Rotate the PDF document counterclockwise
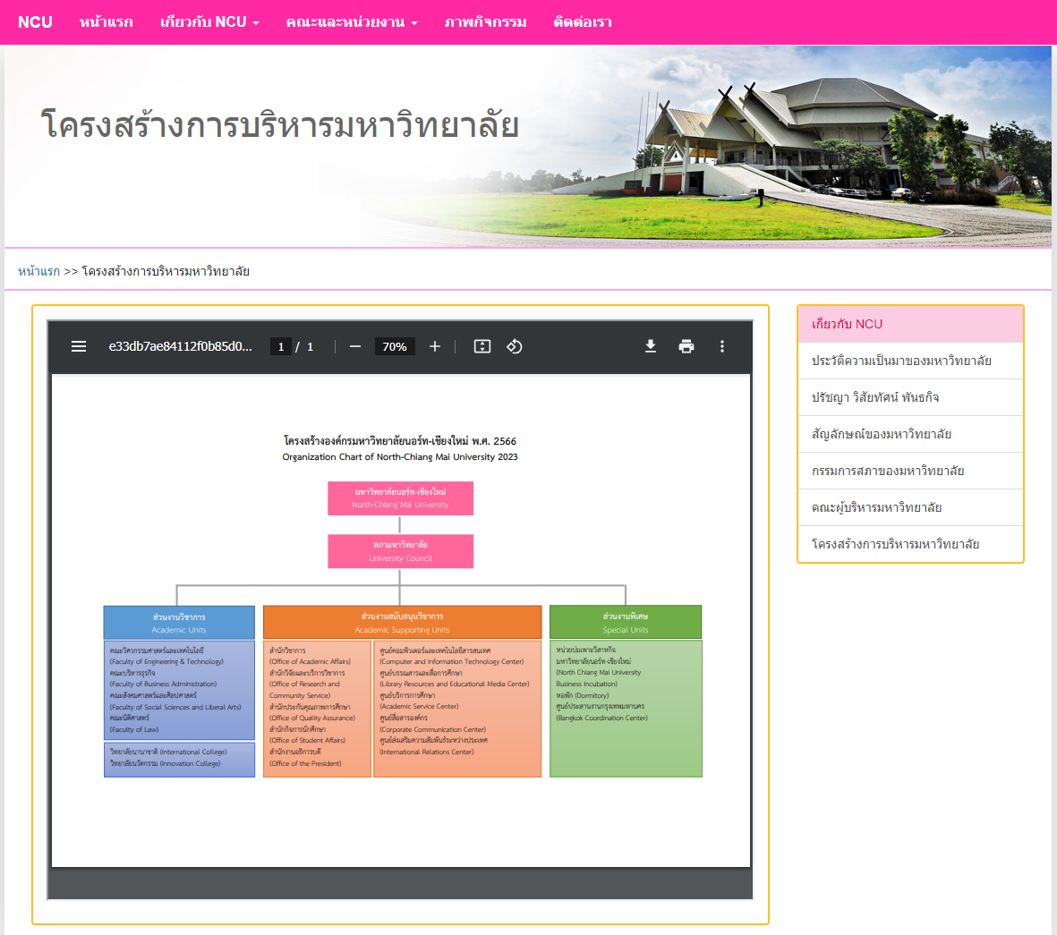This screenshot has height=935, width=1057. [x=515, y=346]
